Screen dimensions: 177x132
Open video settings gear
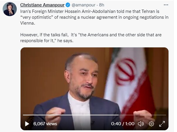pyautogui.click(x=151, y=124)
